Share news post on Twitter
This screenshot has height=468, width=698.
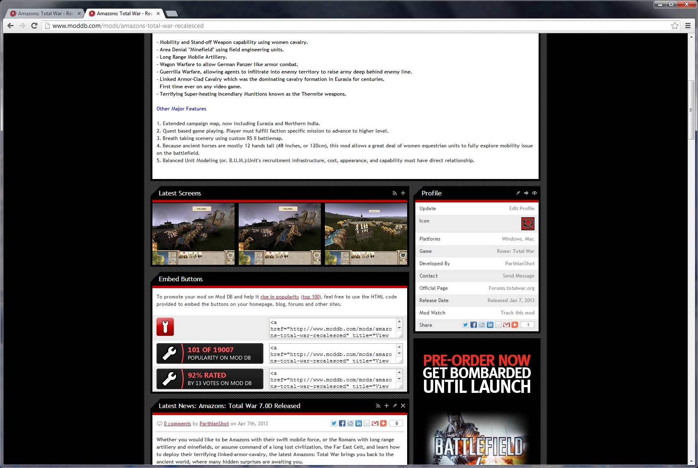click(x=334, y=423)
